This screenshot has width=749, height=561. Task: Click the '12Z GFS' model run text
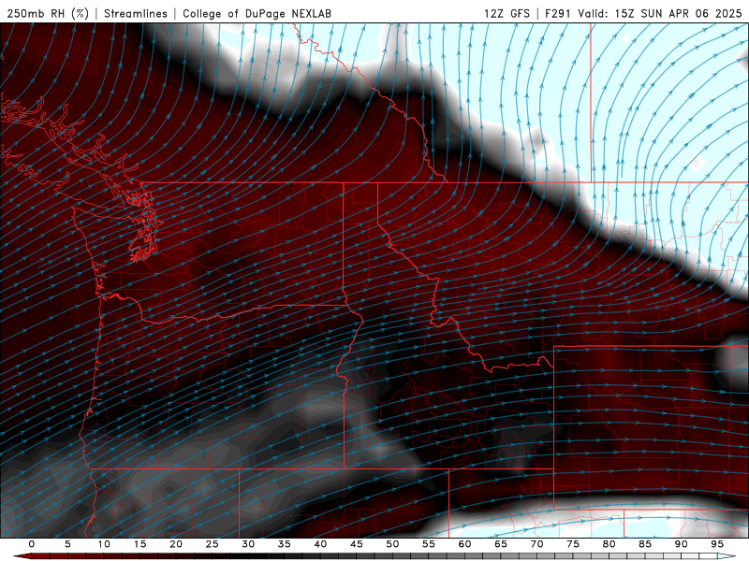click(x=507, y=13)
